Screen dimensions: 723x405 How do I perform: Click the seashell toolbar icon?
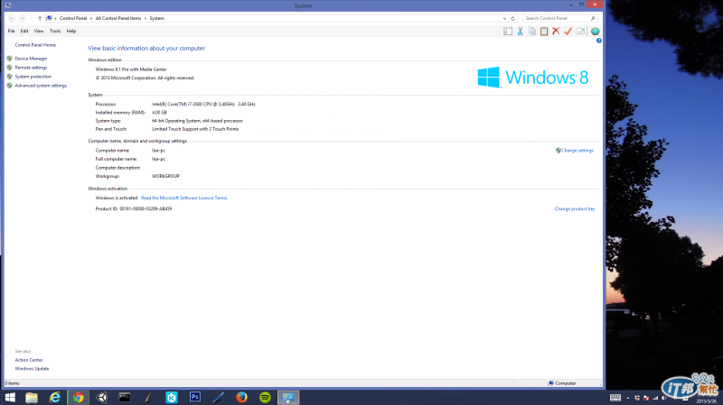(x=596, y=32)
